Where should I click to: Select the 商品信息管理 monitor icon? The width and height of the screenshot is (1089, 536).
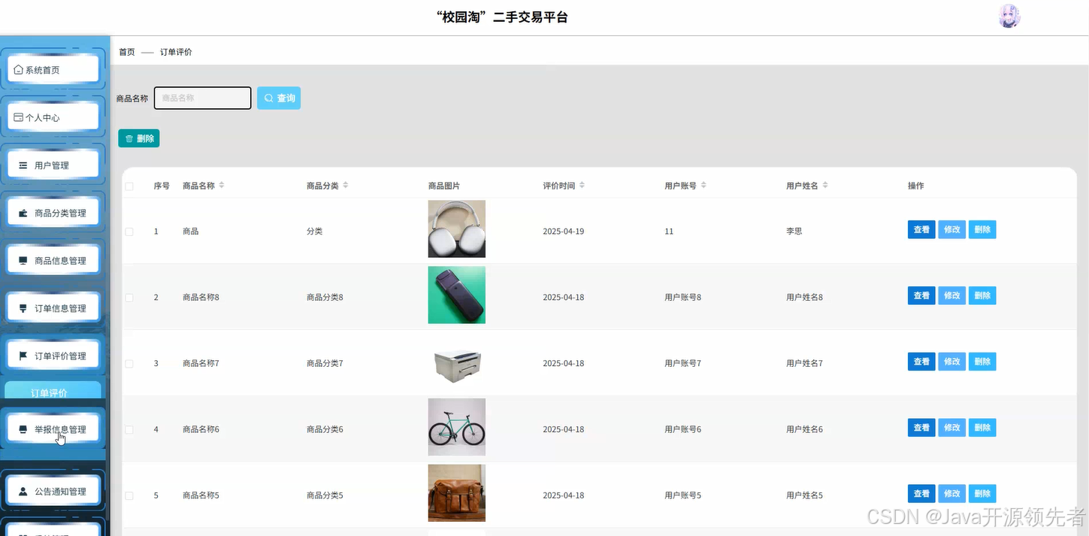(22, 259)
